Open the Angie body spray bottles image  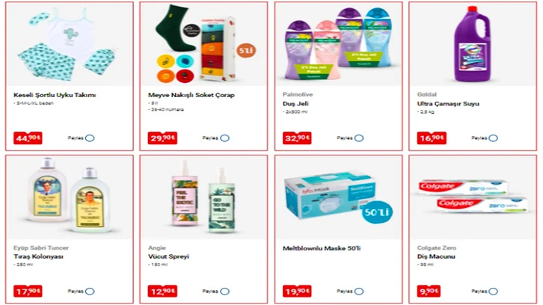pyautogui.click(x=204, y=197)
